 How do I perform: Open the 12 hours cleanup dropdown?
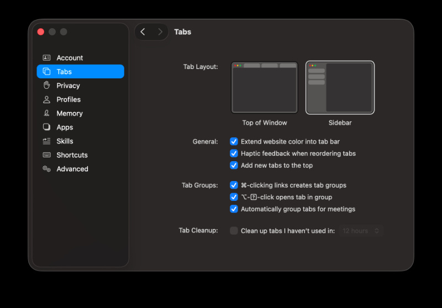pos(361,231)
